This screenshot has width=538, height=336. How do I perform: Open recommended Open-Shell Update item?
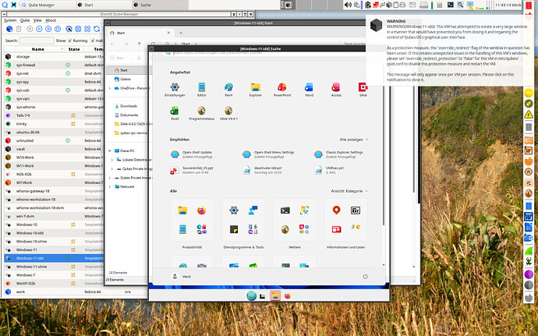pos(192,154)
